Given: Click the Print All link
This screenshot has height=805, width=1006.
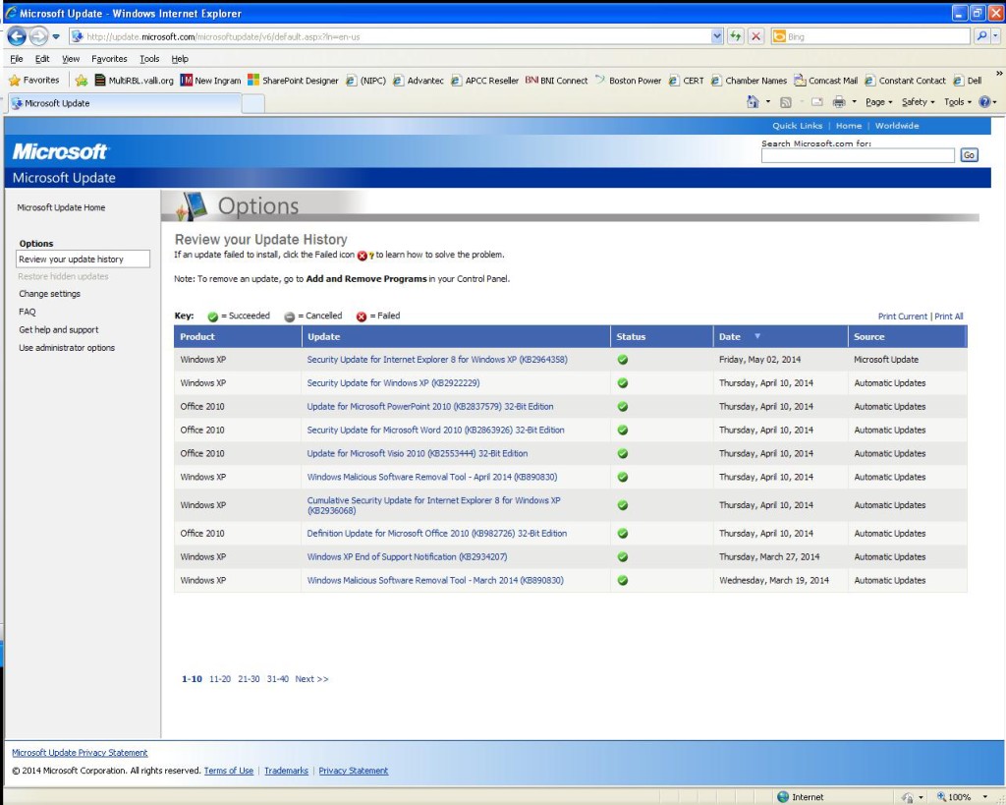Looking at the screenshot, I should coord(949,315).
